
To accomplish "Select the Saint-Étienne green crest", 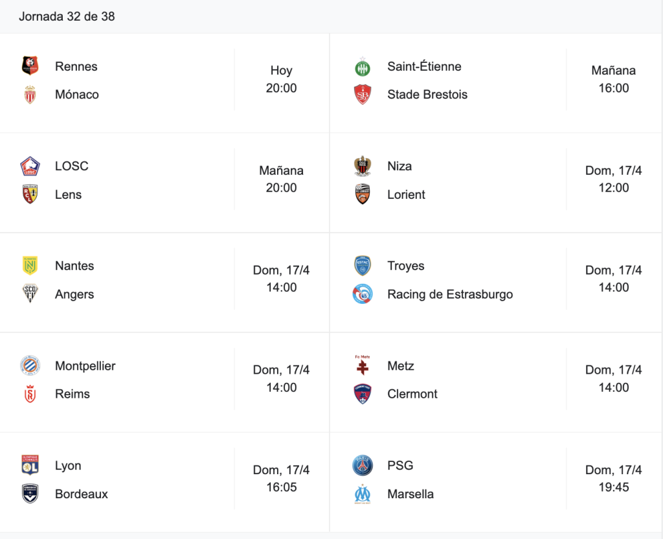I will coord(363,67).
